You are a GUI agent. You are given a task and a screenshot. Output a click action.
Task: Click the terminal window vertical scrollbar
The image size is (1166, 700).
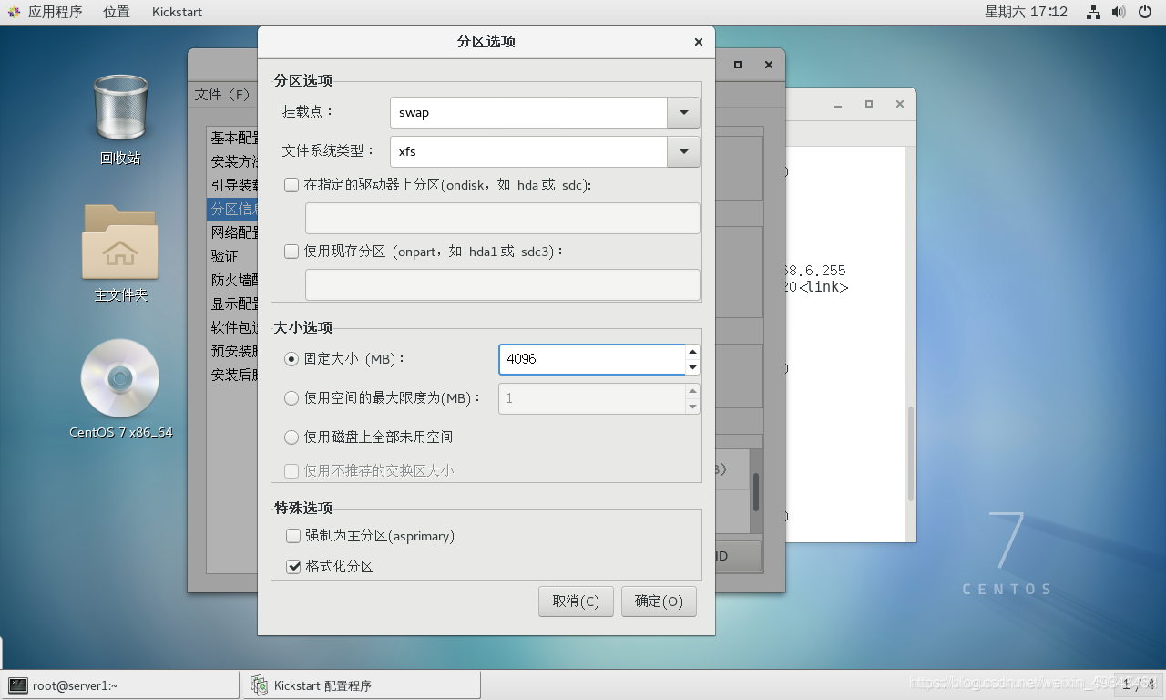[x=910, y=454]
